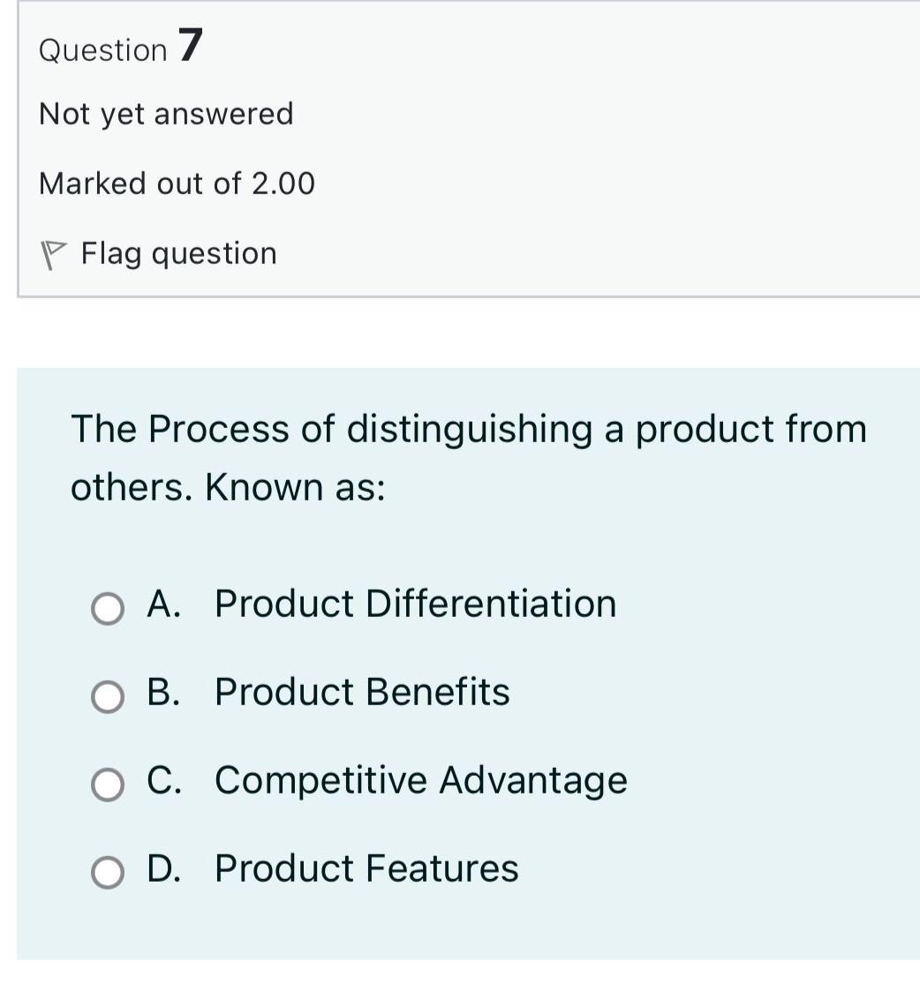
Task: Select radio button for Product Benefits
Action: click(x=107, y=696)
